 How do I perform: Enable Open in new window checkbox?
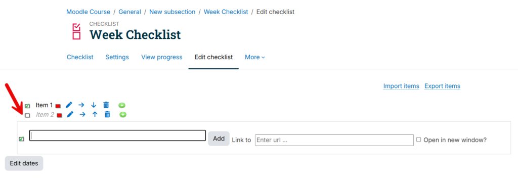point(418,139)
